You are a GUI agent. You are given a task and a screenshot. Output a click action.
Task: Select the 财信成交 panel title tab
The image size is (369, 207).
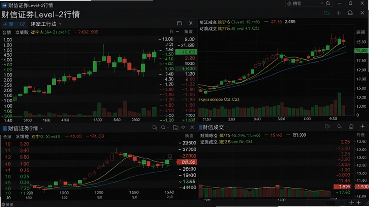[213, 127]
